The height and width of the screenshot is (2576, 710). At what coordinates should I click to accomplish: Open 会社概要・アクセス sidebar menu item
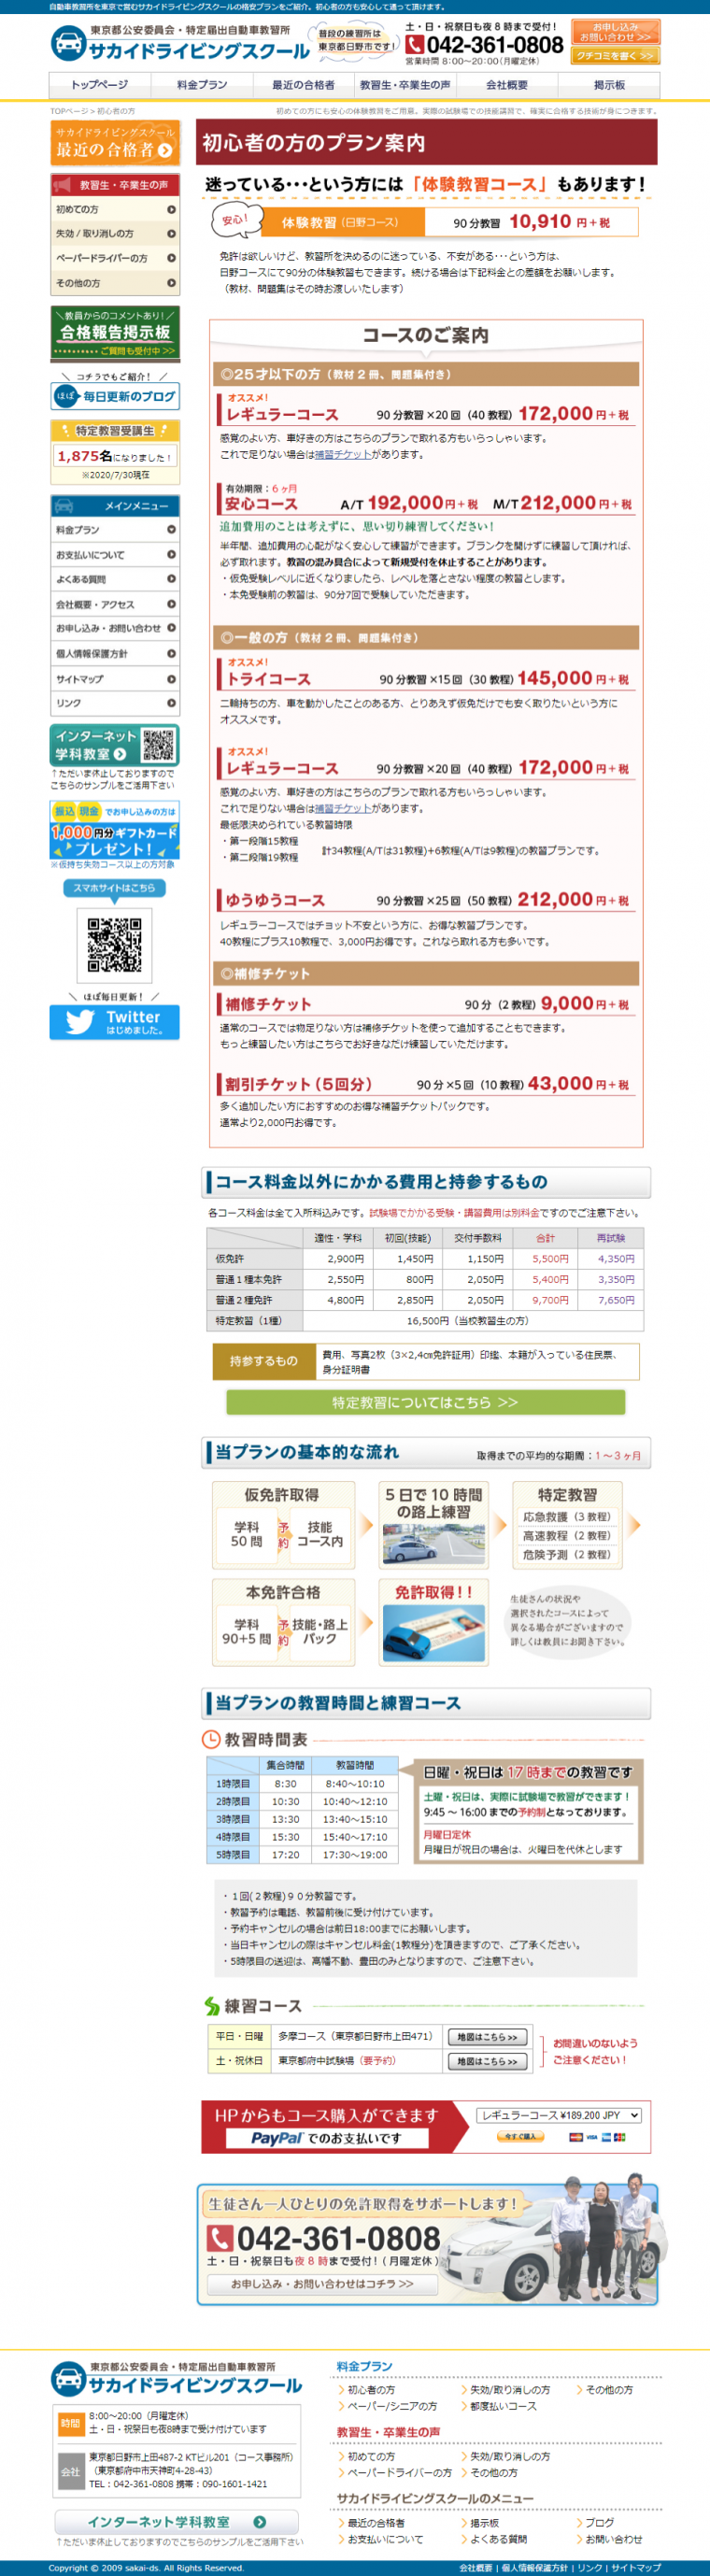tap(114, 604)
